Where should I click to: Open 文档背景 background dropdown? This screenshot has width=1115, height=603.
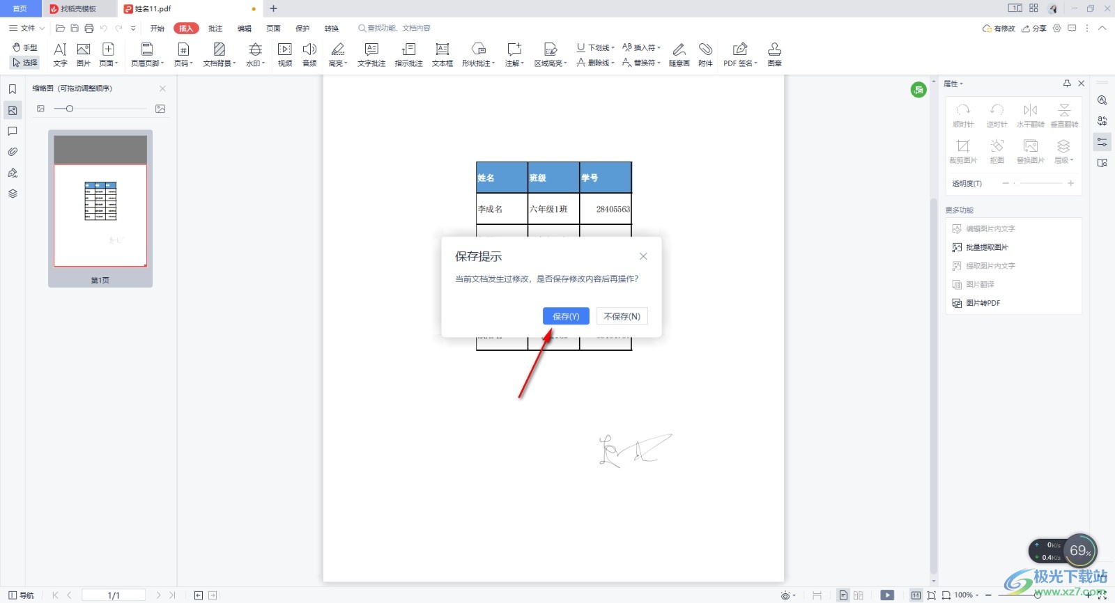(220, 54)
